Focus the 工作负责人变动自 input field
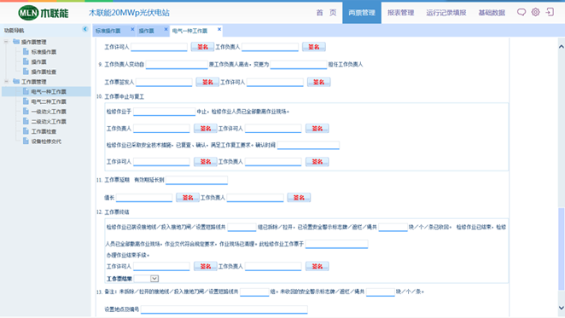This screenshot has width=565, height=318. [x=177, y=65]
